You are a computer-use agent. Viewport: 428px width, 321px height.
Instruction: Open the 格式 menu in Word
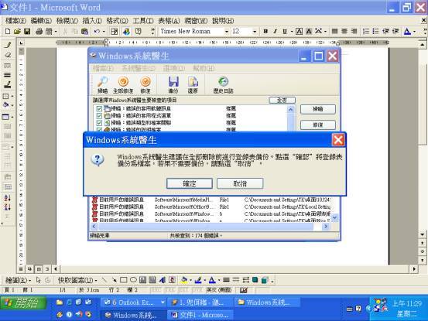[x=117, y=21]
